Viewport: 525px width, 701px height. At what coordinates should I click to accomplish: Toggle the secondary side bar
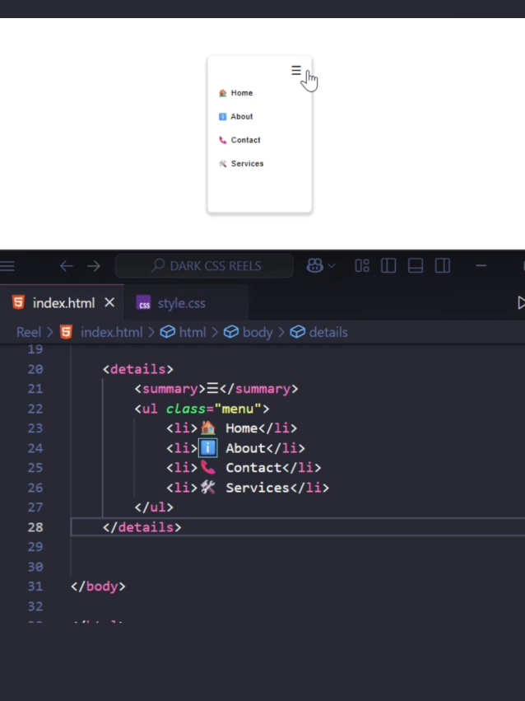443,266
